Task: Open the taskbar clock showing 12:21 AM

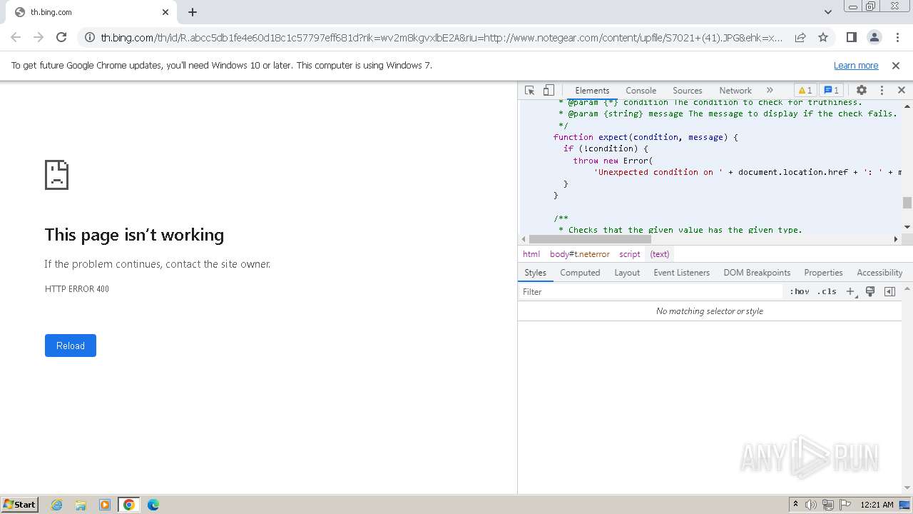Action: pyautogui.click(x=877, y=505)
